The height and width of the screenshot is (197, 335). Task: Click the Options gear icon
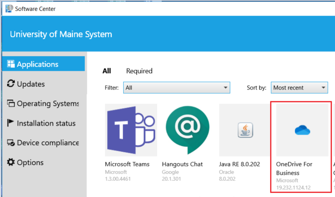(x=10, y=162)
